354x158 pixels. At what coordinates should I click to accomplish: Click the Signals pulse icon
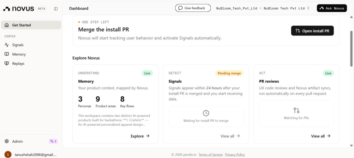pos(7,45)
